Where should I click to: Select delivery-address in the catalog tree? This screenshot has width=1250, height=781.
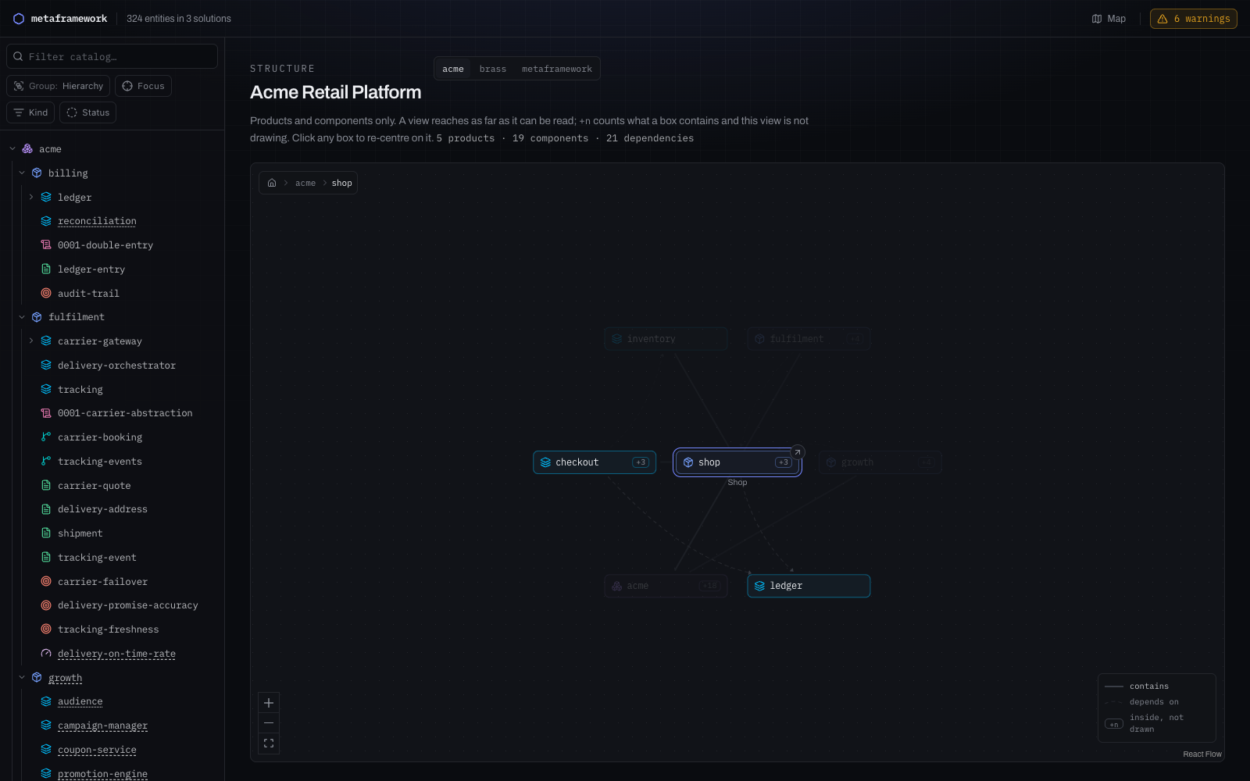[x=102, y=509]
